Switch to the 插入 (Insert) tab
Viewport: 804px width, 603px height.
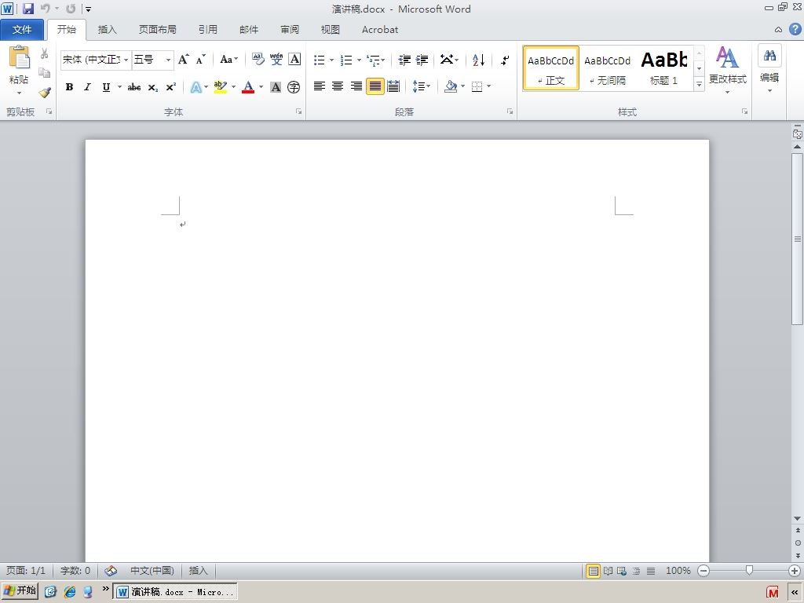coord(107,30)
